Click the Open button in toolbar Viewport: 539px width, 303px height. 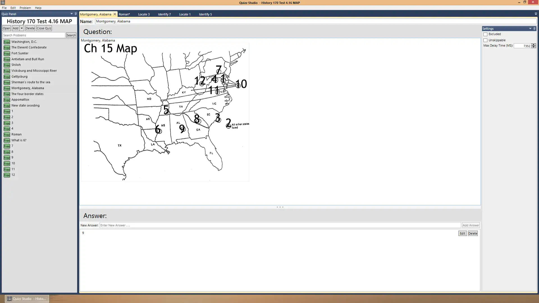point(6,28)
